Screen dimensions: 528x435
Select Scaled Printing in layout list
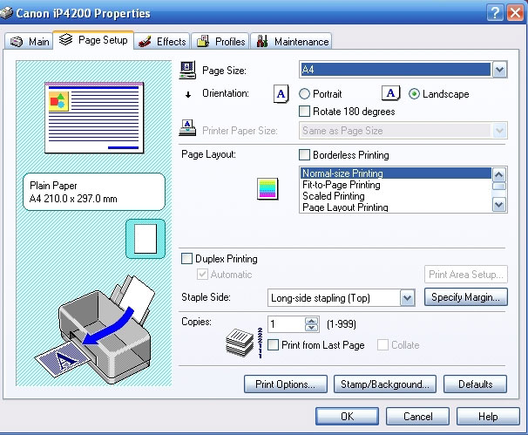396,196
